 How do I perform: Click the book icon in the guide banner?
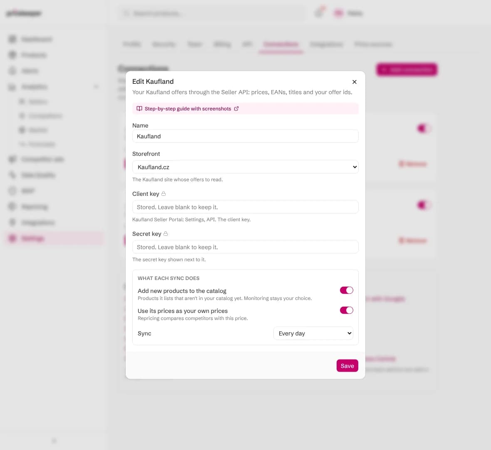click(139, 108)
